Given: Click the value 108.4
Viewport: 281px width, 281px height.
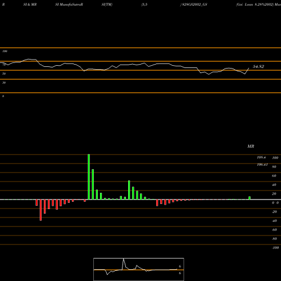Looking at the screenshot, I should coord(261,157).
